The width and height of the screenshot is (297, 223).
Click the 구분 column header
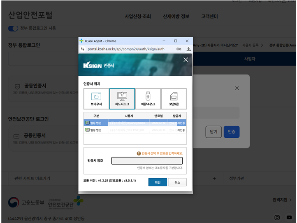96,116
